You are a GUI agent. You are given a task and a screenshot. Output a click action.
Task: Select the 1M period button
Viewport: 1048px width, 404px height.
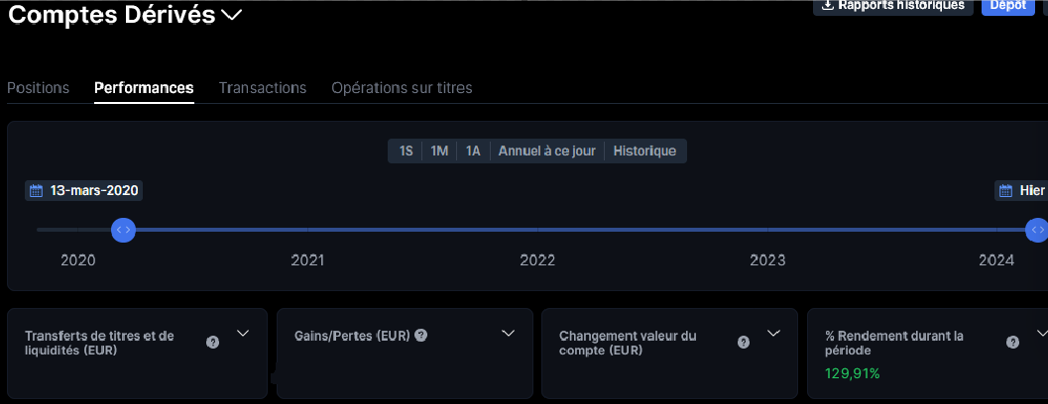[x=439, y=151]
